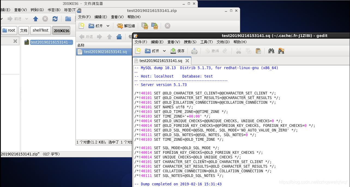The image size is (350, 187).
Task: Click gedit 撤消 undo button
Action: click(x=212, y=51)
